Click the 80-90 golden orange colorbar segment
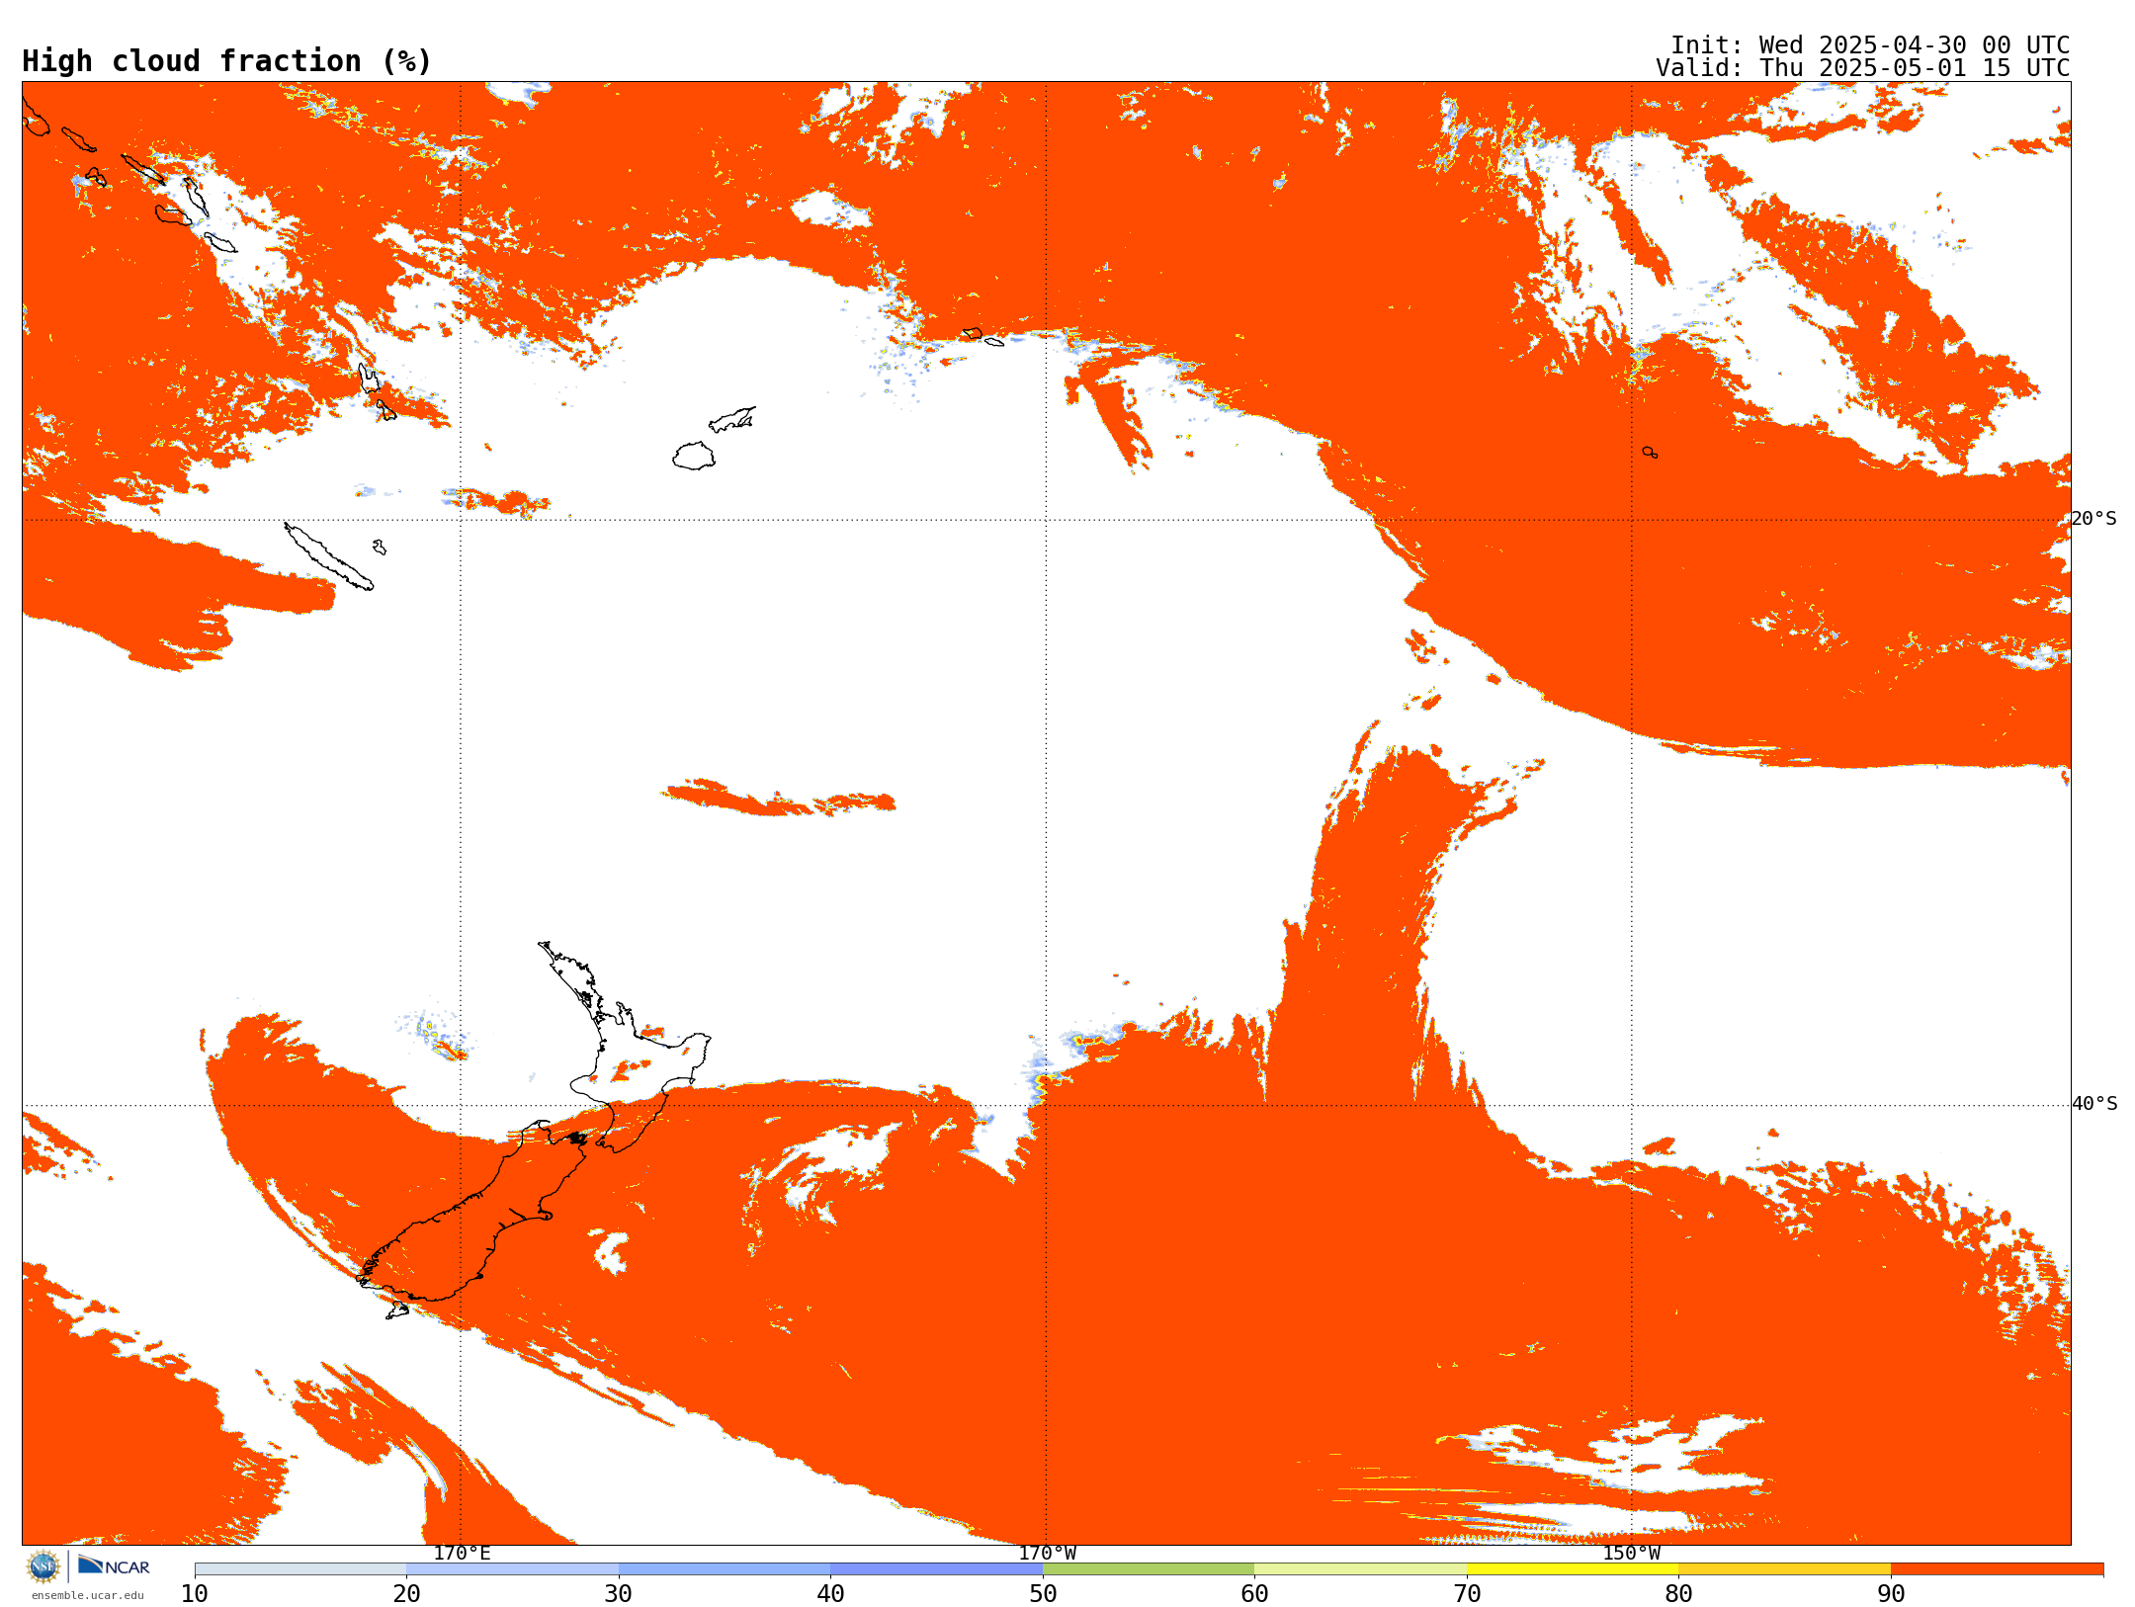 click(x=1784, y=1569)
